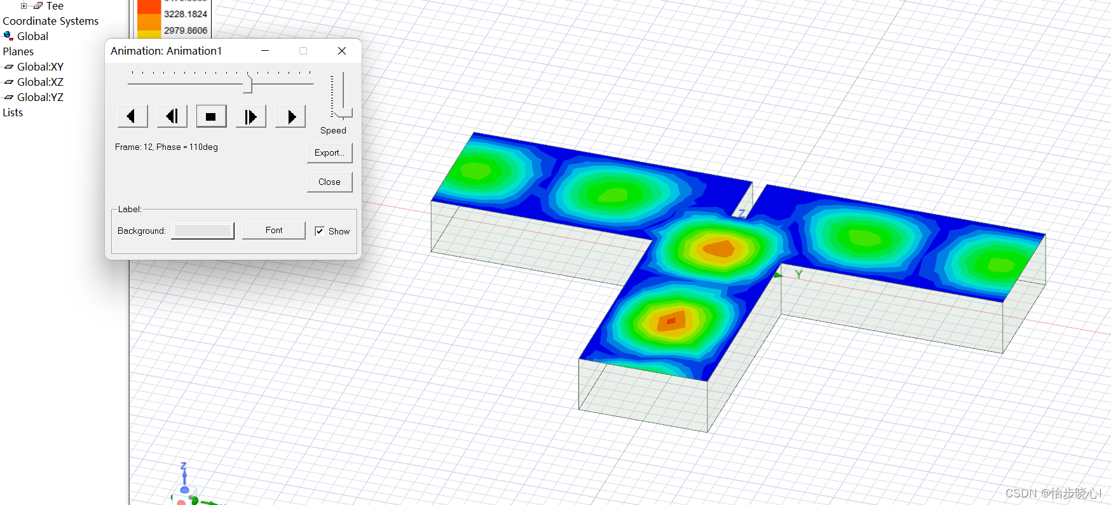Minimize the Animation1 dialog
Viewport: 1111px width, 505px height.
[x=265, y=51]
